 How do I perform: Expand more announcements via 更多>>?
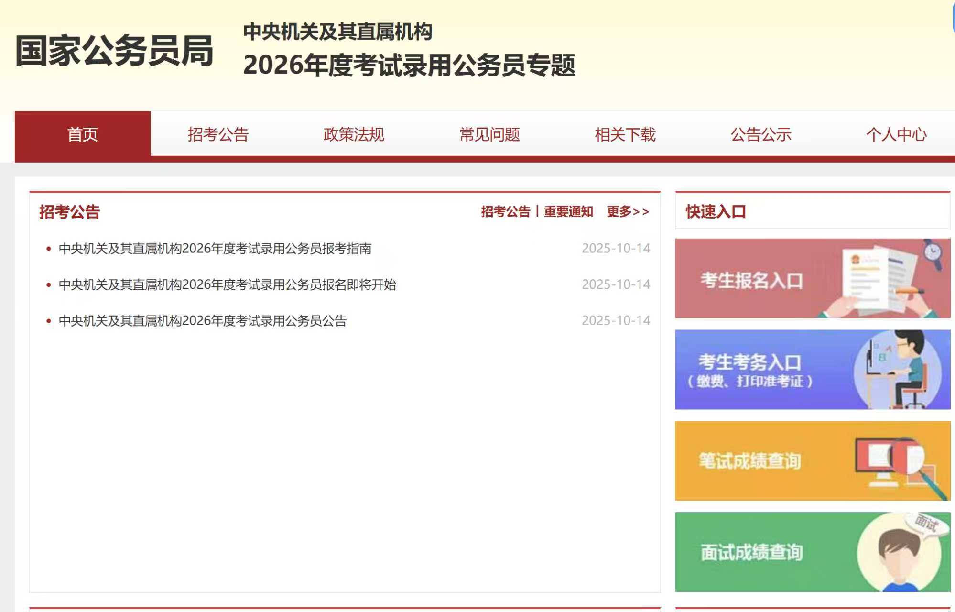tap(627, 213)
